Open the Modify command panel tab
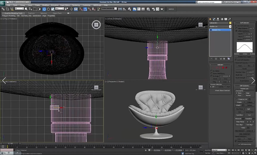The image size is (257, 155). 214,19
